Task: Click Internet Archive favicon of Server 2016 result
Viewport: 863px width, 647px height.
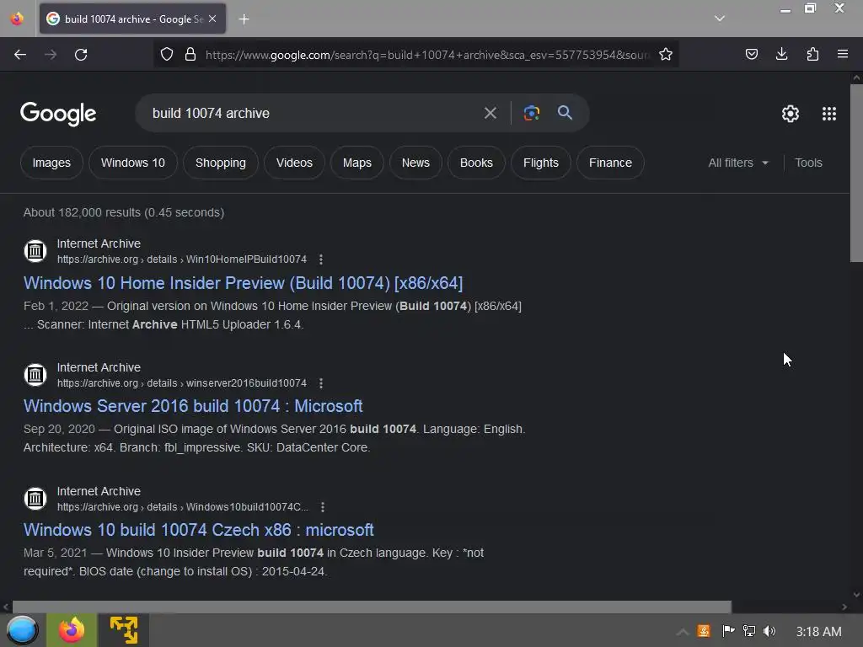Action: point(35,375)
